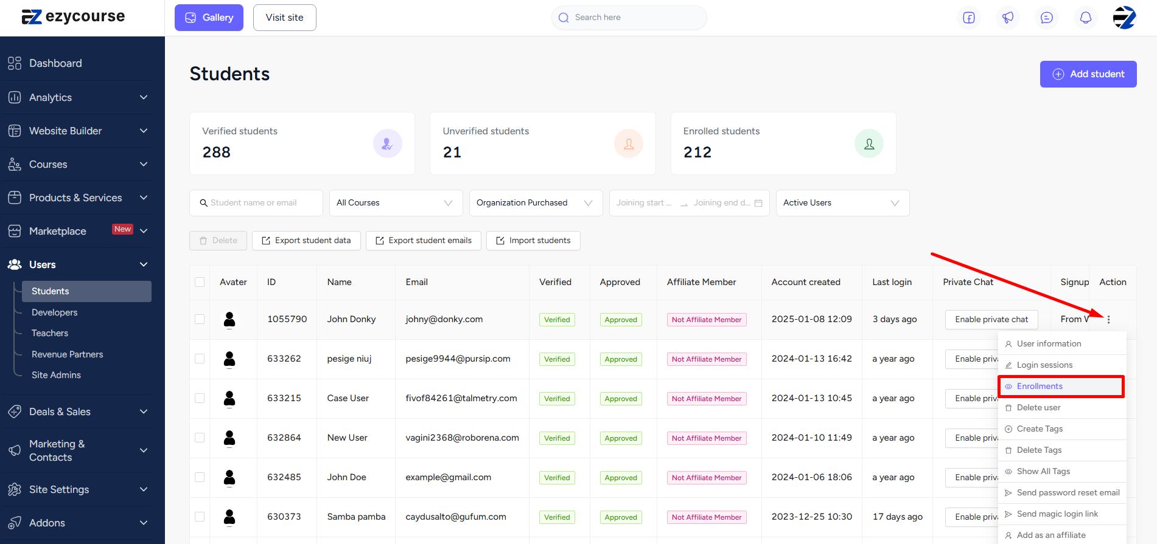Click the Add student button
Screen dimensions: 1157x544
click(1088, 74)
